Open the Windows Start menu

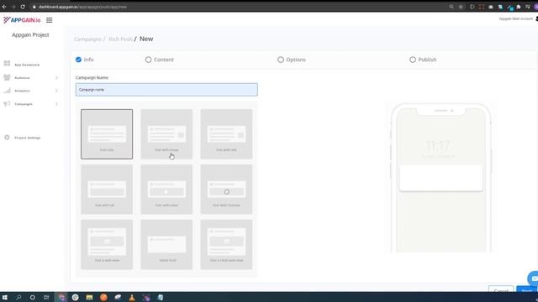5,297
